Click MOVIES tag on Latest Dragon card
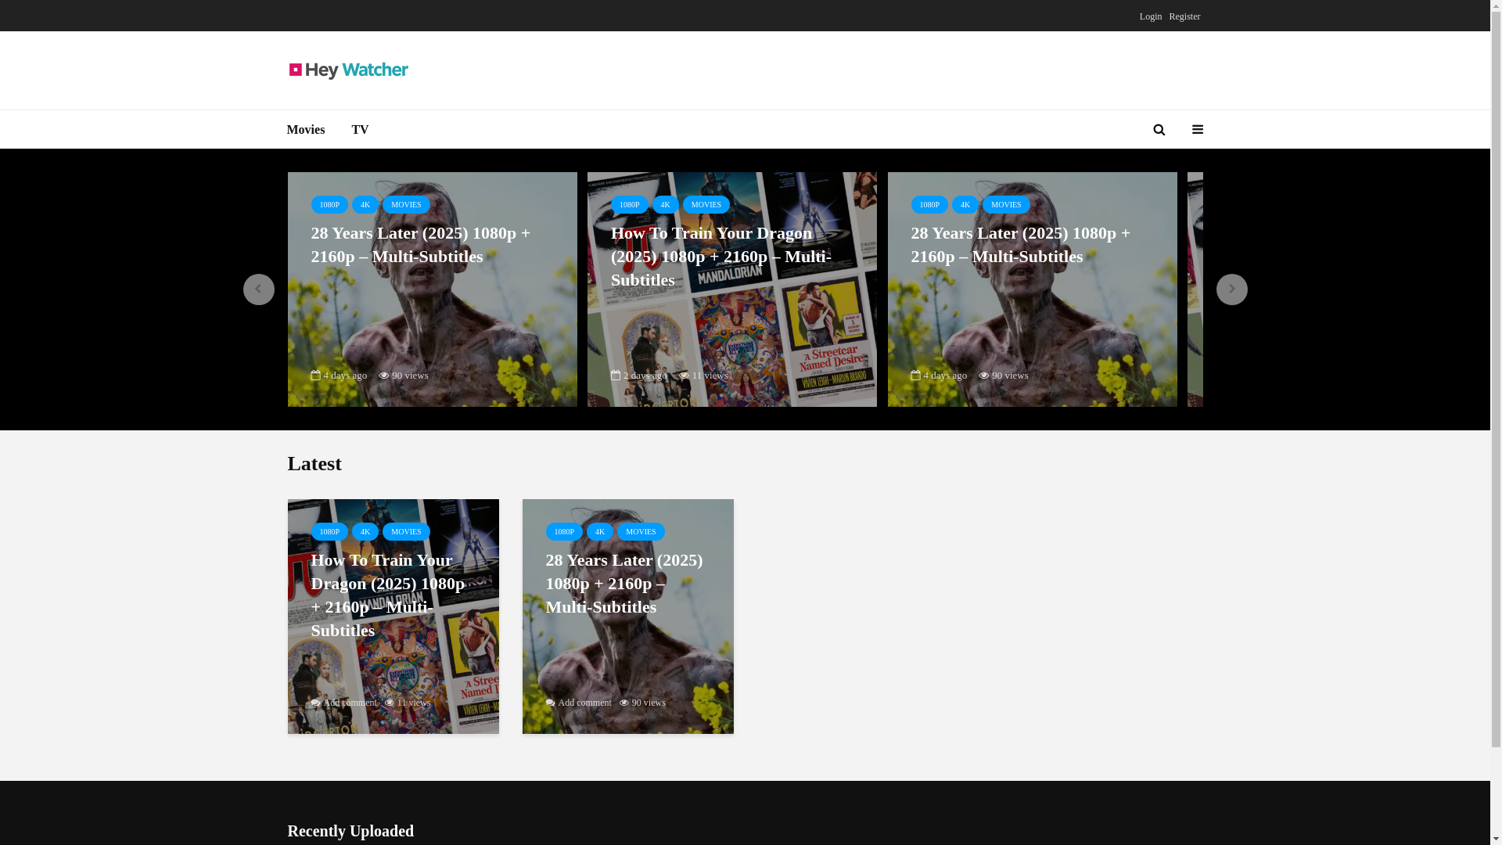 pyautogui.click(x=406, y=532)
